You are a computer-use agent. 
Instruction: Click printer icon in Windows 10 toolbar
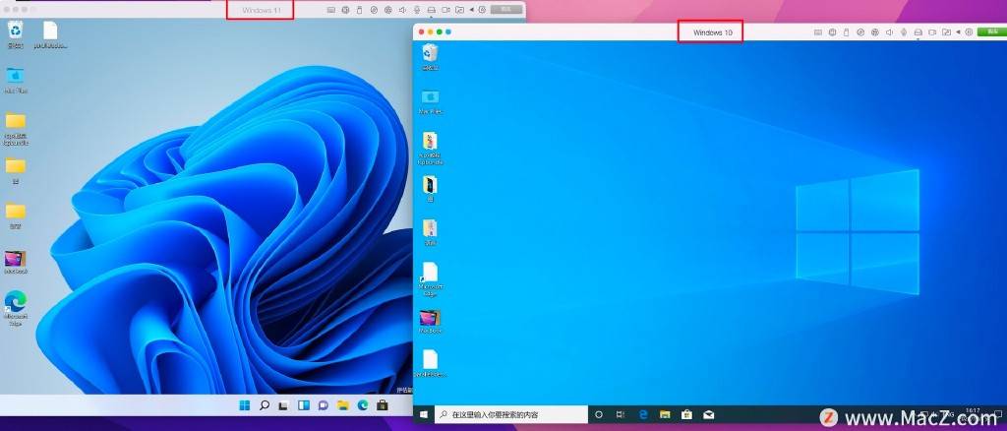tap(918, 32)
